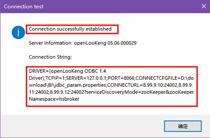This screenshot has height=138, width=210.
Task: Click the 'Connection successfully established' message
Action: click(x=70, y=29)
